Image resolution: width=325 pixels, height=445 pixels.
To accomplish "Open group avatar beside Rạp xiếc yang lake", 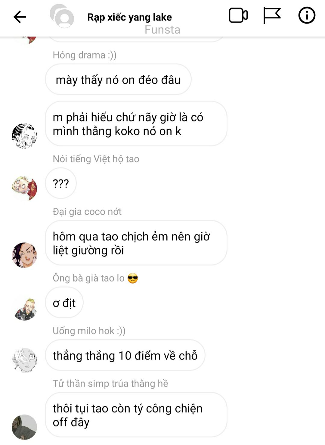I will [x=62, y=16].
